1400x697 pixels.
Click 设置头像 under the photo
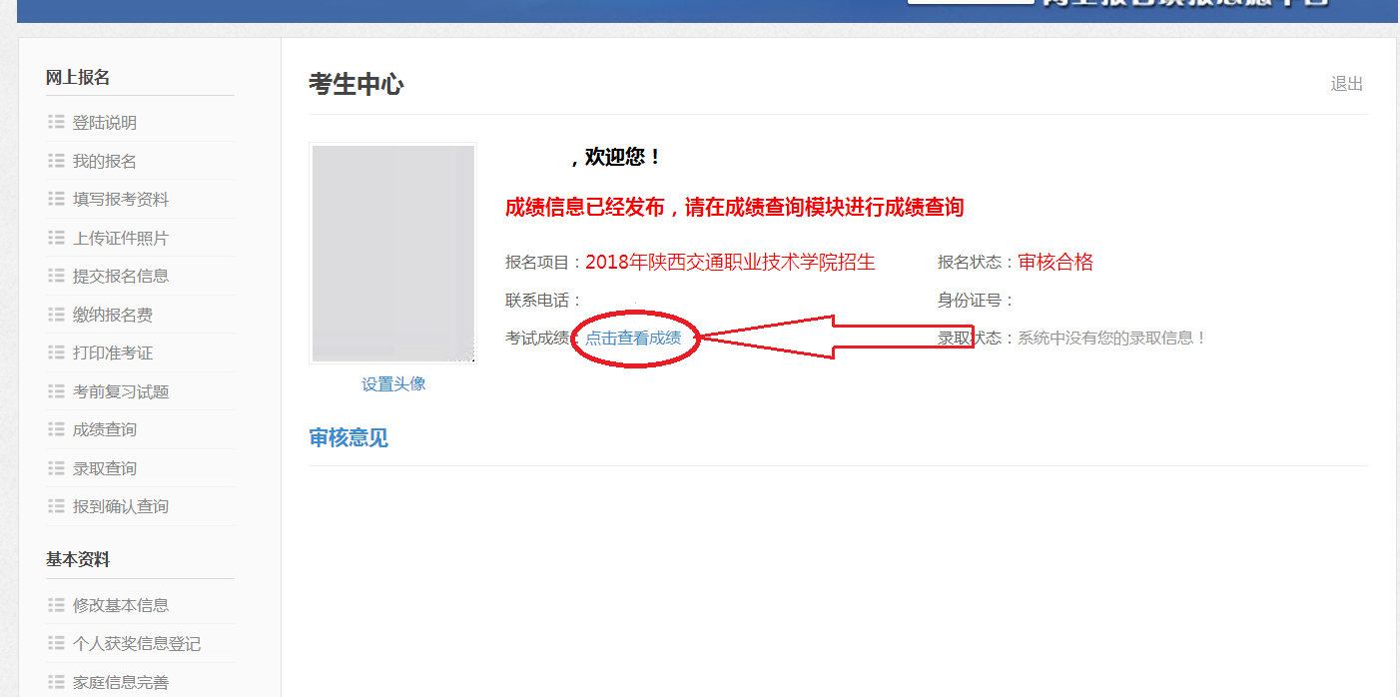tap(393, 383)
